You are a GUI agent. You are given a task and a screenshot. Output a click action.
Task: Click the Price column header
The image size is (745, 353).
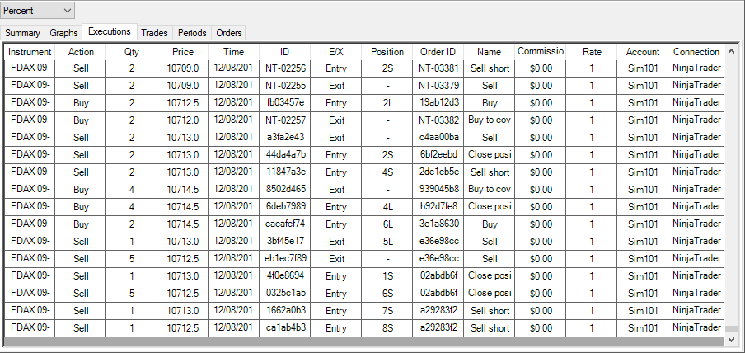tap(183, 52)
